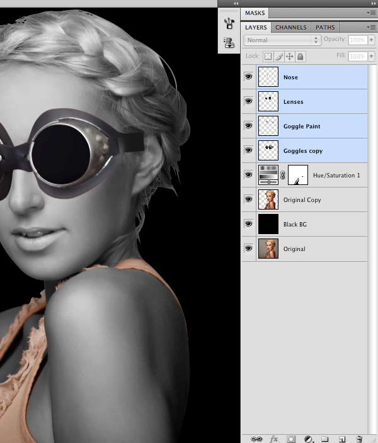Toggle visibility of Hue/Saturation 1 layer
The width and height of the screenshot is (378, 443).
248,175
